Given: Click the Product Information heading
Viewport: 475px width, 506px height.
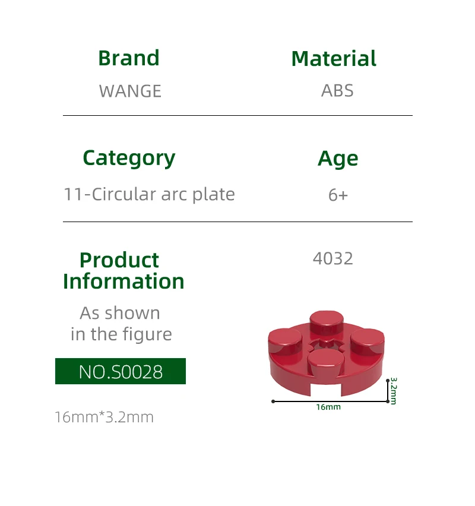Looking at the screenshot, I should coord(123,270).
